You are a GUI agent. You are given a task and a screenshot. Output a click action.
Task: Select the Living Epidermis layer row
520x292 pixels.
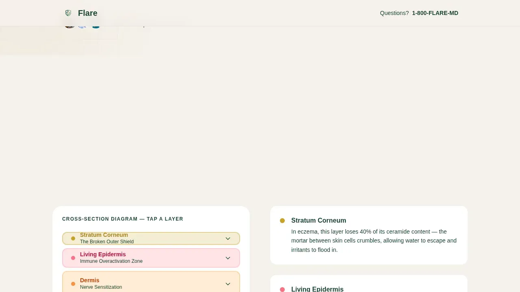151,258
